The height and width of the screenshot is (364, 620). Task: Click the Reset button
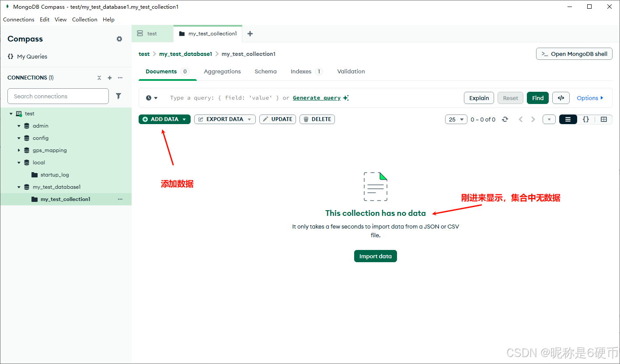pyautogui.click(x=510, y=98)
